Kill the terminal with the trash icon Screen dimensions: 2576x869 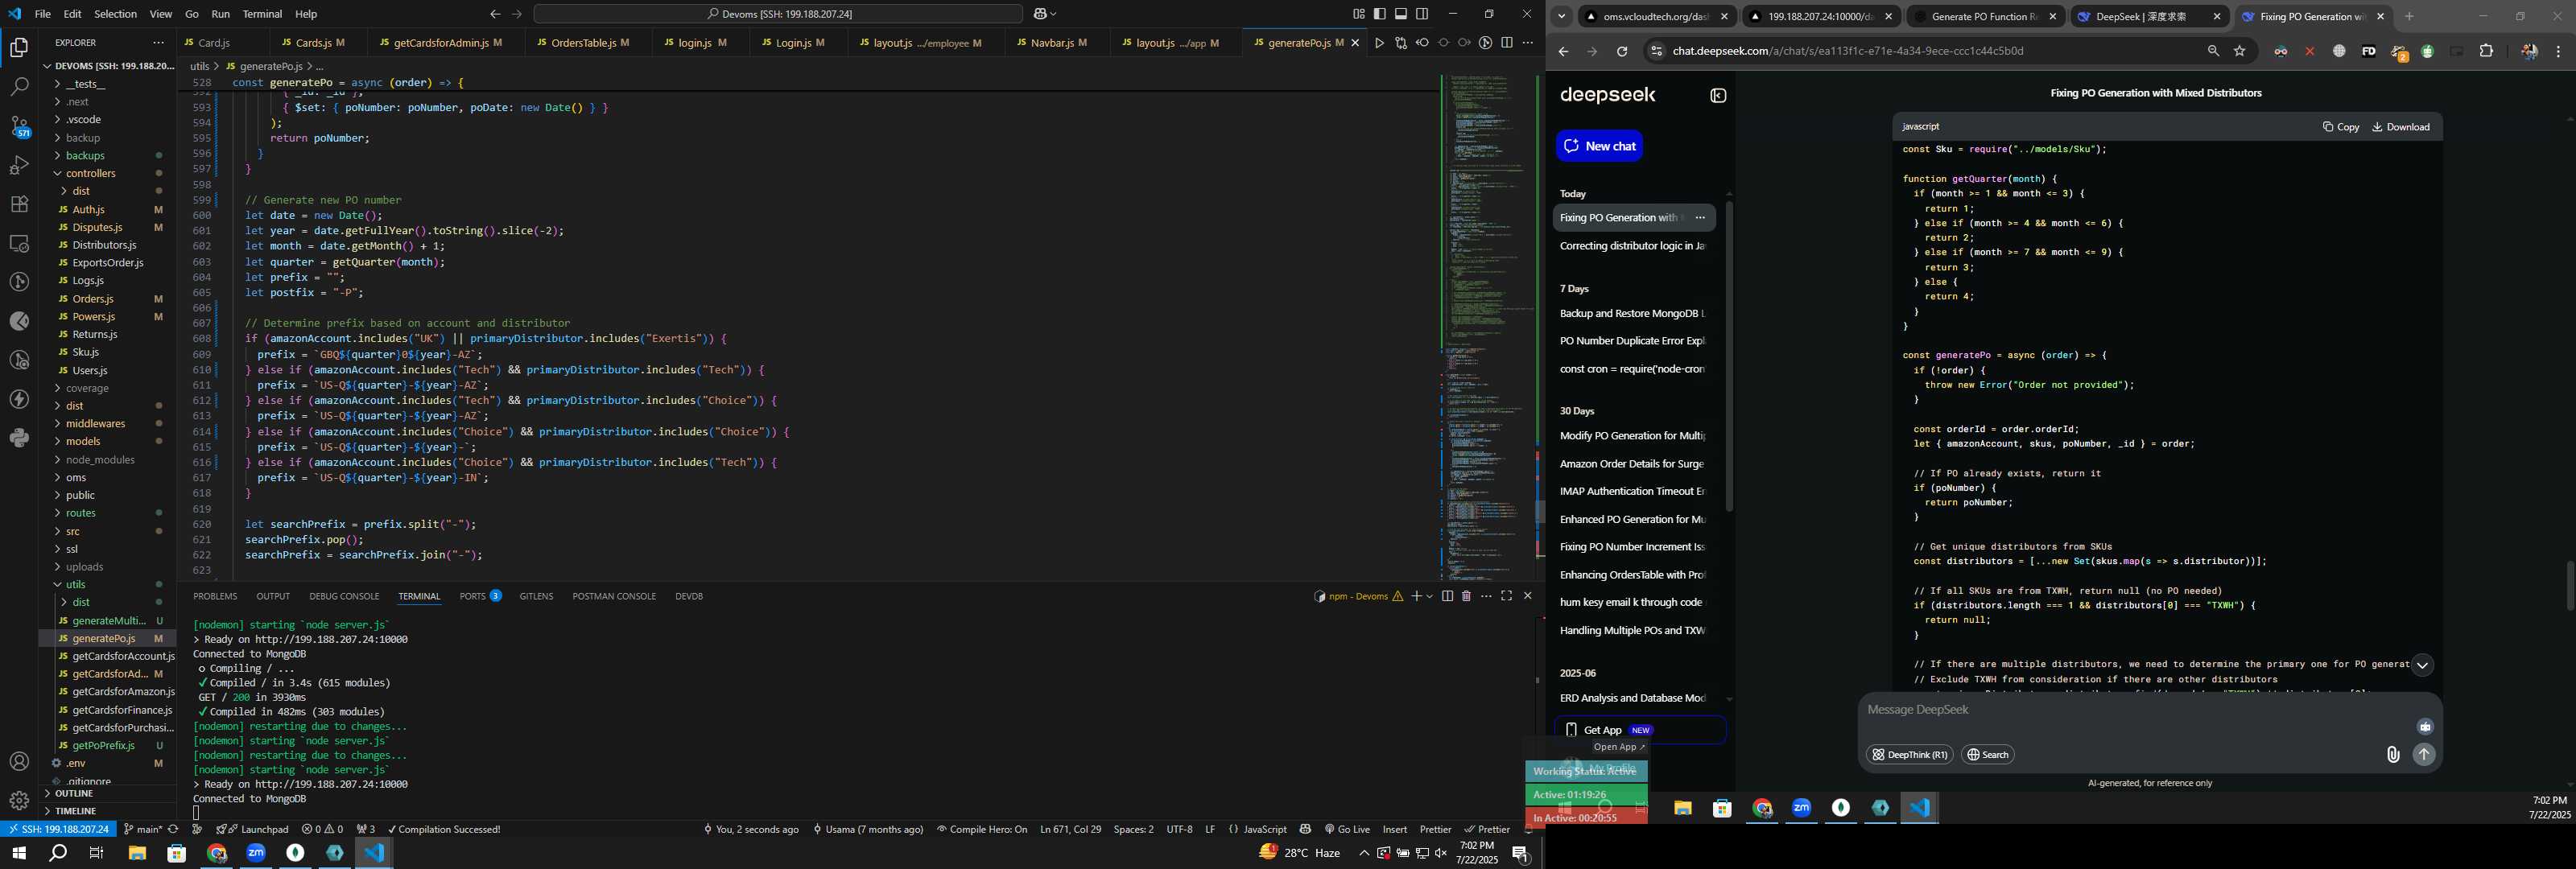[x=1467, y=596]
